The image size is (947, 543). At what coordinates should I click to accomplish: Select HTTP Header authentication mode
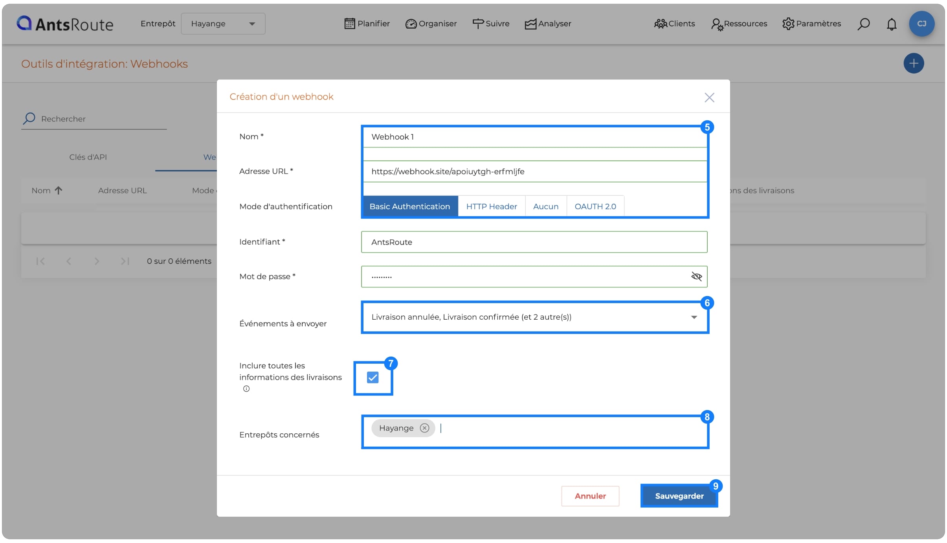[492, 206]
